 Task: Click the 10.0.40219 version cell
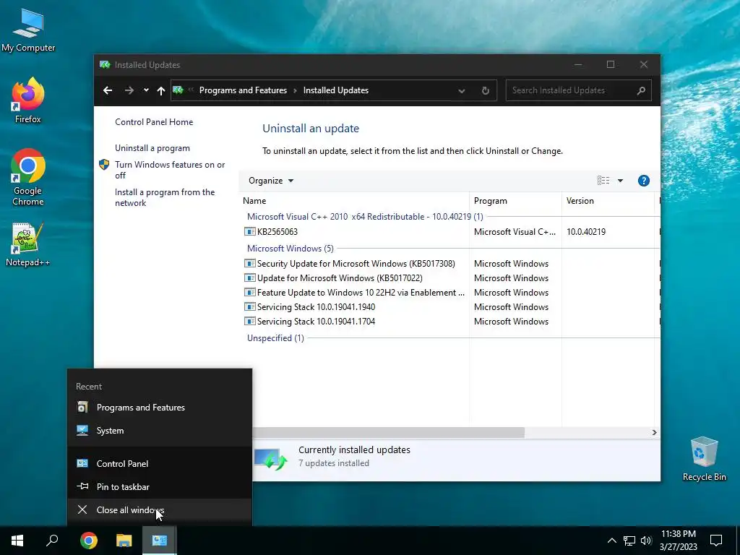585,232
